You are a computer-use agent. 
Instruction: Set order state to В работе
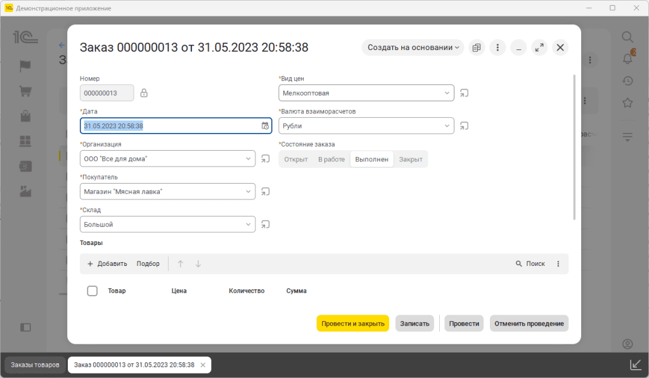331,159
